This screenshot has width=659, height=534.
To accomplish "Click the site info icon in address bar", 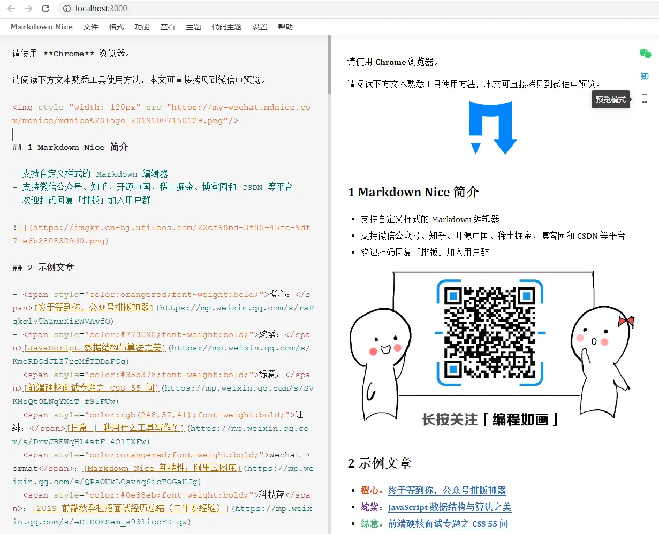I will click(x=66, y=9).
